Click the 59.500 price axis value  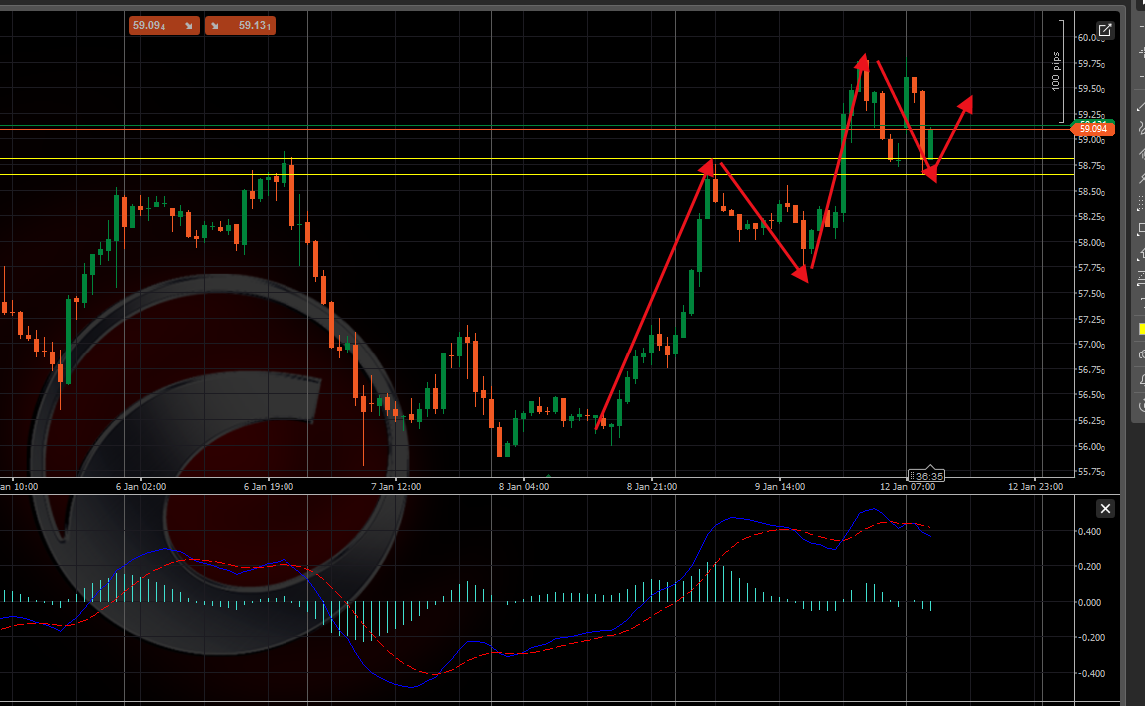pos(1091,89)
